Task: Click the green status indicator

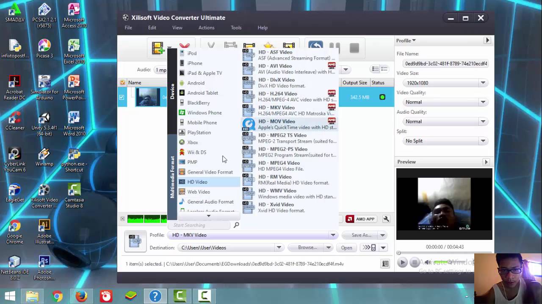Action: coord(382,97)
